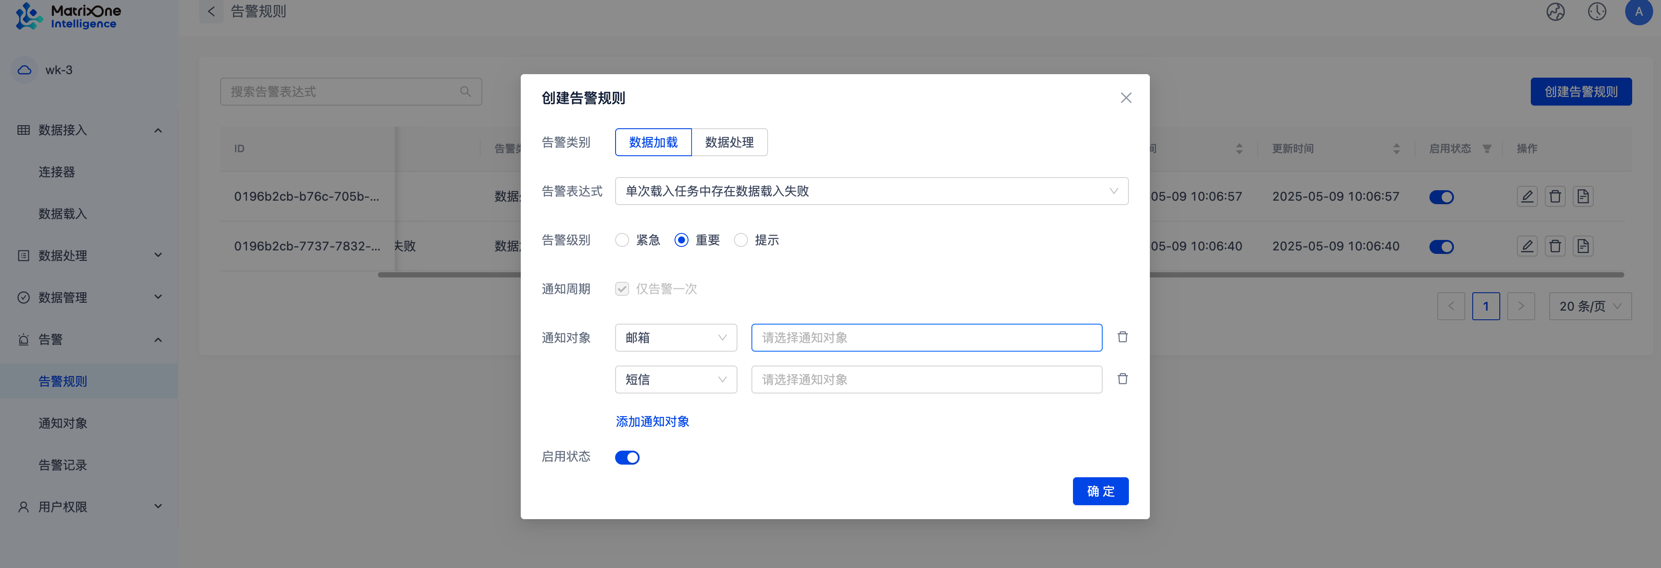Delete the SMS notification target row
Screen dimensions: 1661x568
click(x=1122, y=379)
